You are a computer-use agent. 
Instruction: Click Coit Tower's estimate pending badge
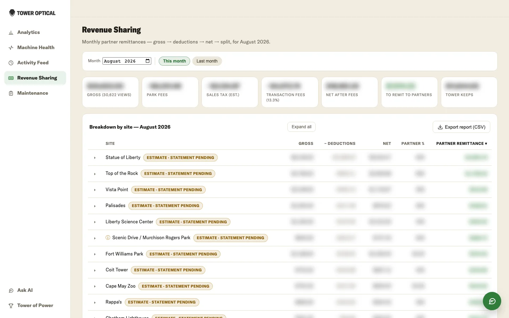point(168,270)
